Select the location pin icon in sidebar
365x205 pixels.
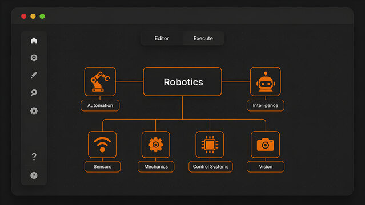(x=34, y=58)
